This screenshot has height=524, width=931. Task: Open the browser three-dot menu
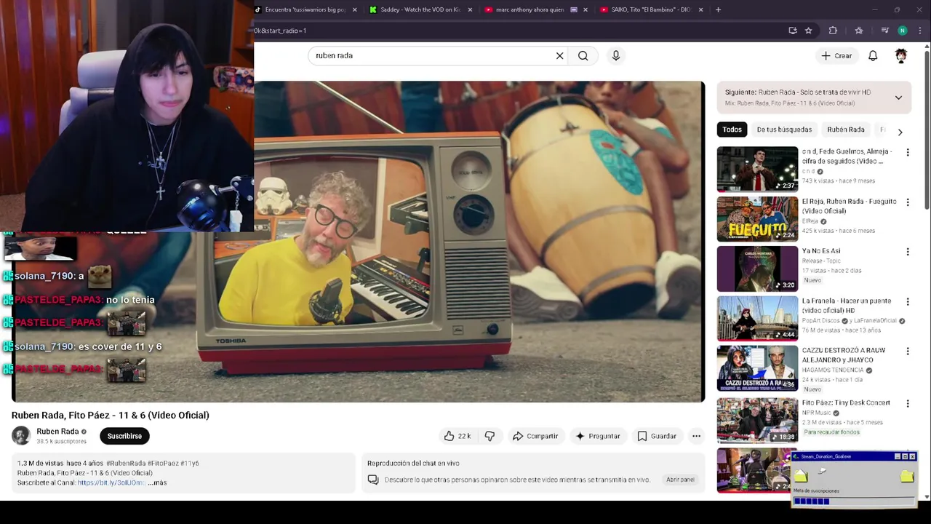(920, 31)
